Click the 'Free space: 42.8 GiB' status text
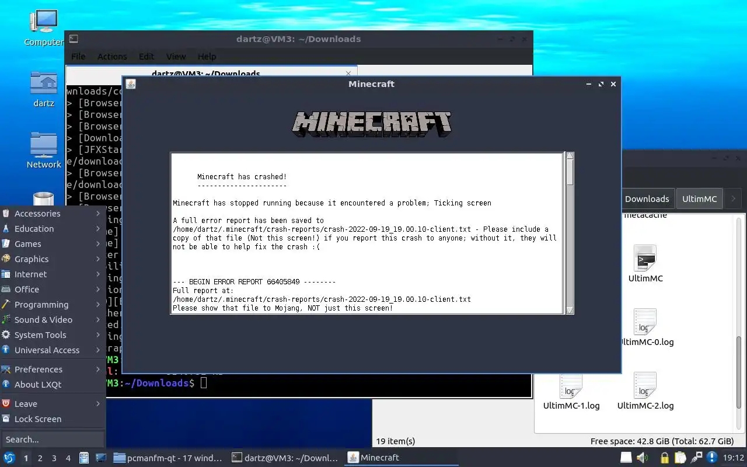 point(662,441)
